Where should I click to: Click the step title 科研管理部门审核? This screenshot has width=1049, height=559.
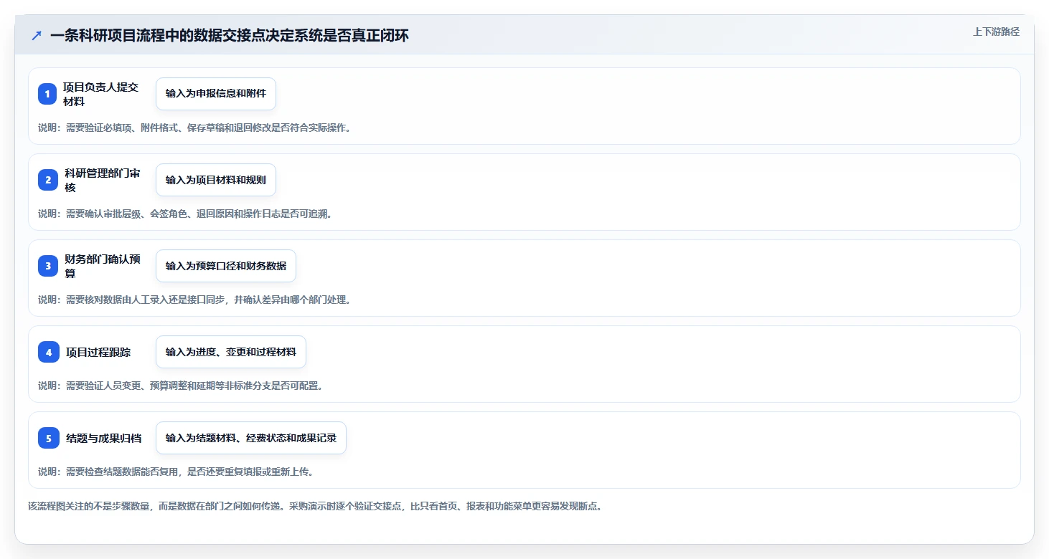tap(103, 180)
